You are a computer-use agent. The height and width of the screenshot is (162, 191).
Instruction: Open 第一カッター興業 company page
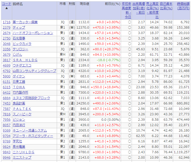[x=25, y=22]
